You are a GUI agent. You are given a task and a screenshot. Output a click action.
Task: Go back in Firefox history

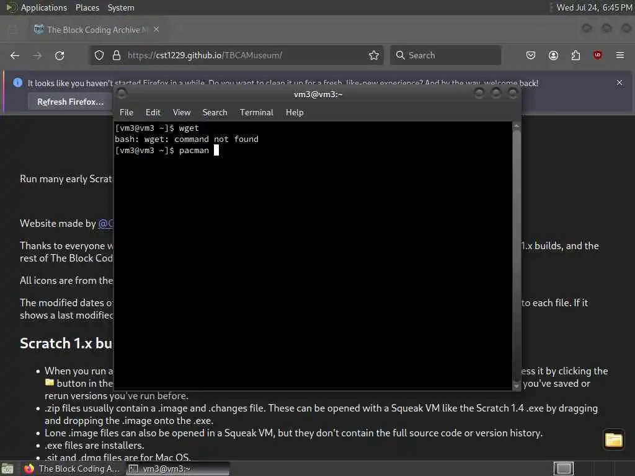15,55
